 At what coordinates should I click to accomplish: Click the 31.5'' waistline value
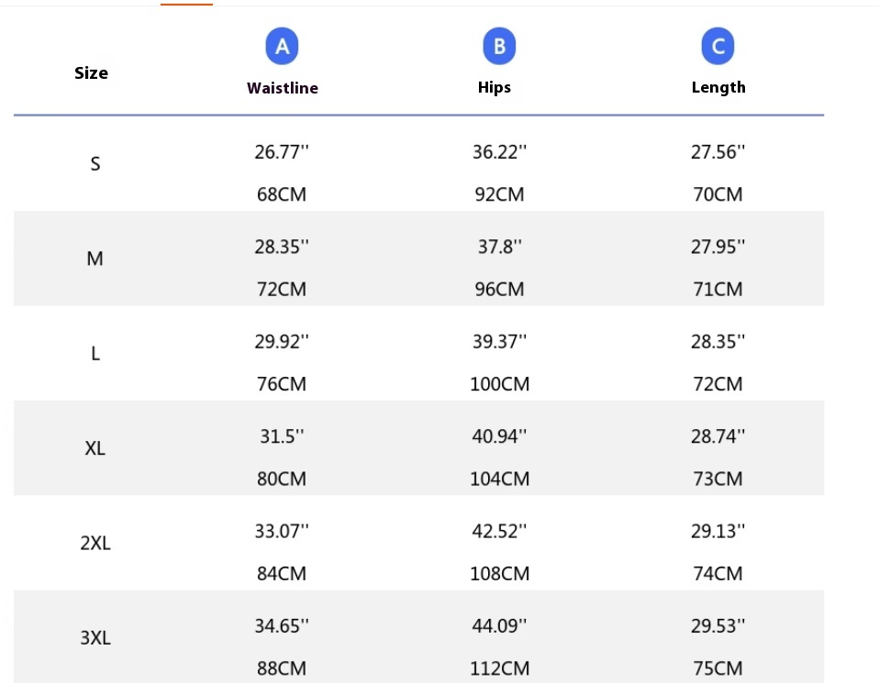click(x=282, y=435)
